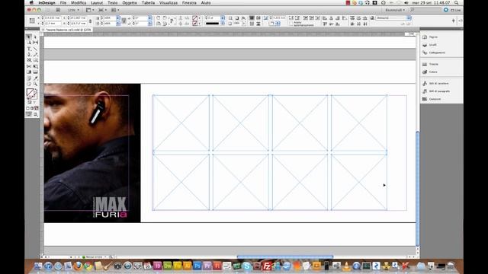Open the rotation angle dropdown
This screenshot has height=274, width=488.
pos(150,18)
